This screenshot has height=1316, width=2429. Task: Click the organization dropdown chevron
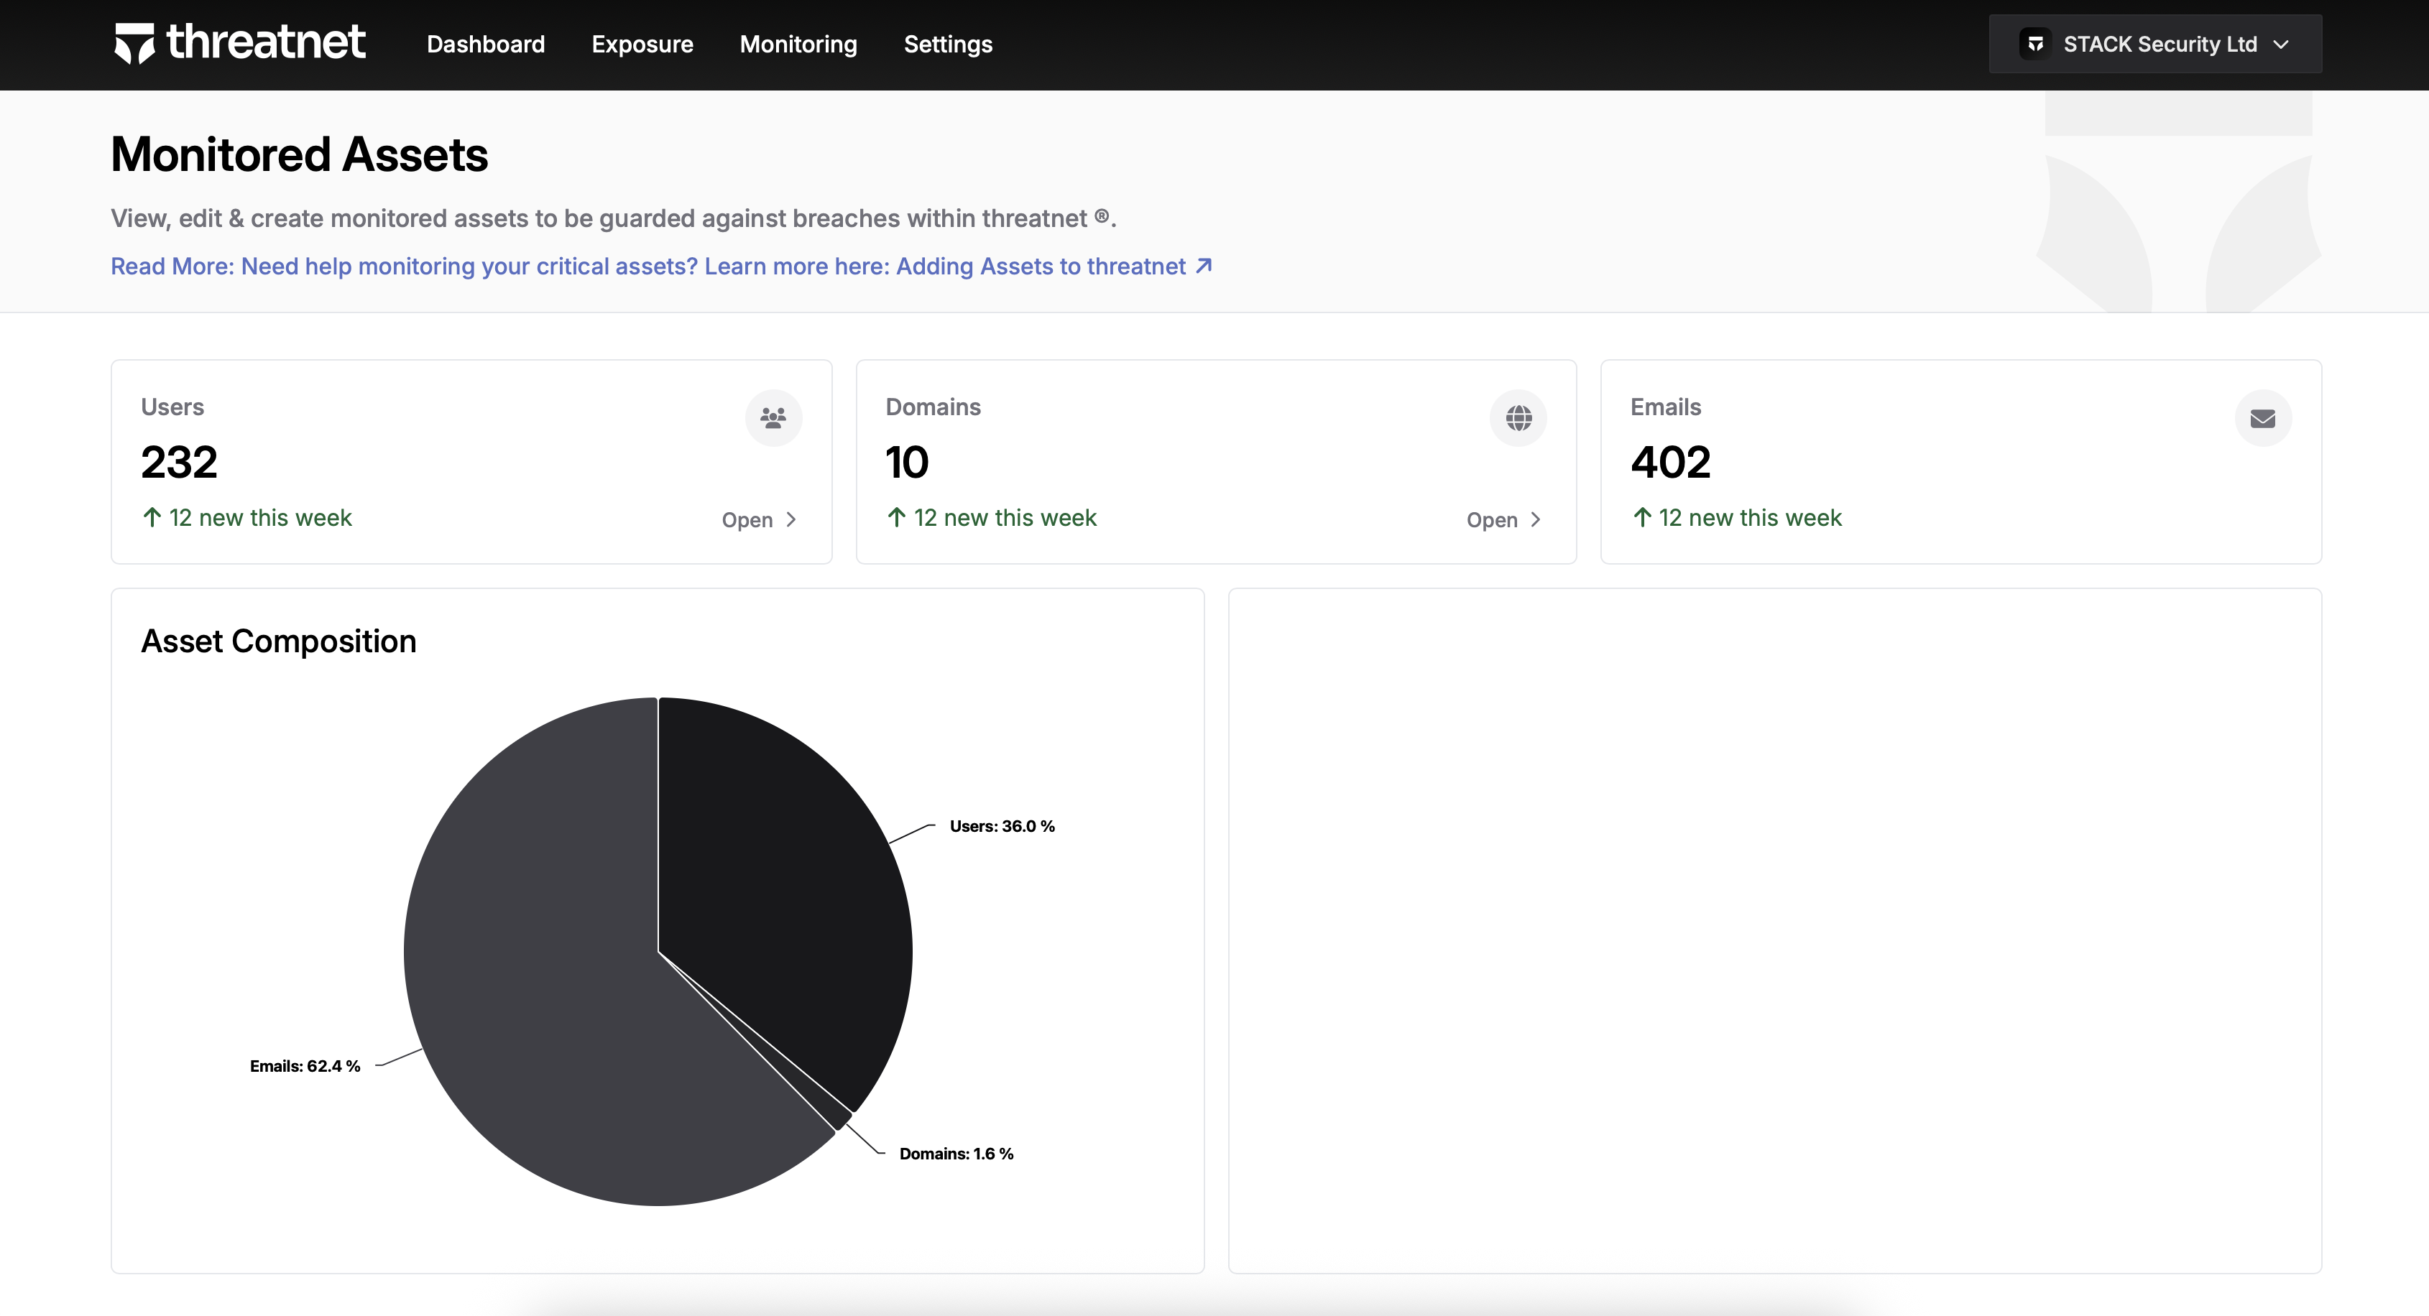[x=2281, y=45]
